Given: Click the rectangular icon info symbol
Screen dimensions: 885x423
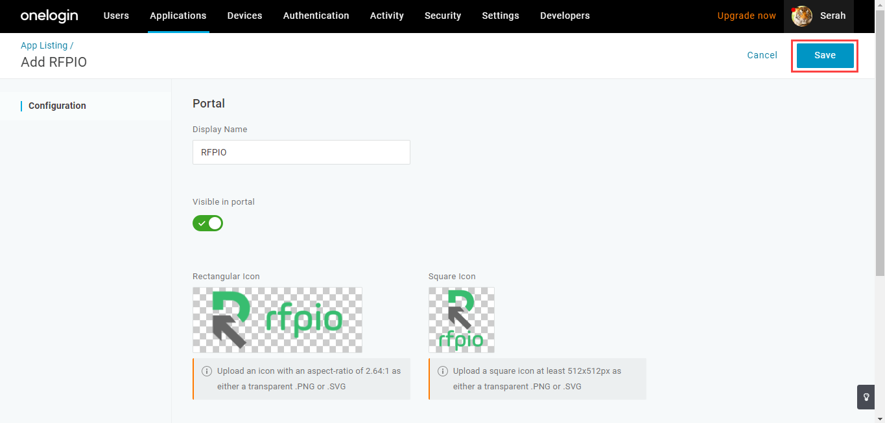Looking at the screenshot, I should tap(207, 371).
